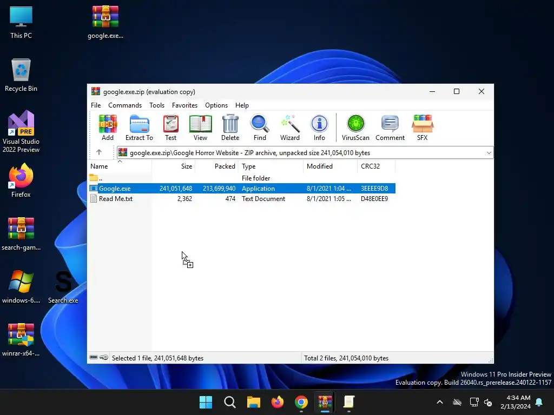Image resolution: width=554 pixels, height=415 pixels.
Task: Select Search.exe desktop icon
Action: click(63, 287)
